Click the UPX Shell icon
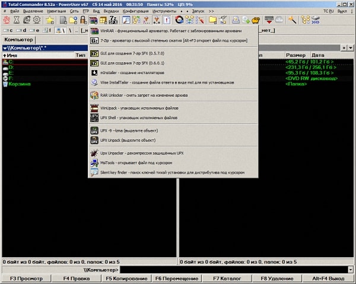This screenshot has width=356, height=284. click(95, 117)
